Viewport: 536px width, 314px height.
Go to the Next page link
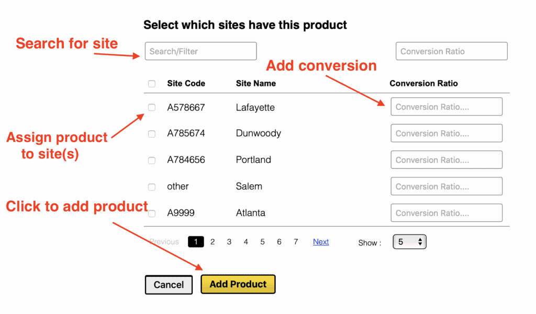click(x=321, y=242)
